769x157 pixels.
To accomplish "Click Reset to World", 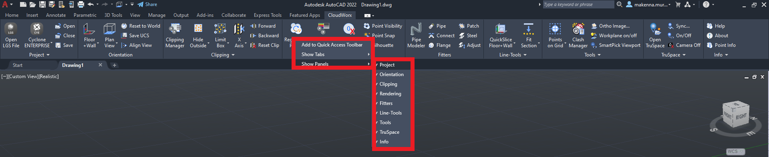I will tap(141, 26).
